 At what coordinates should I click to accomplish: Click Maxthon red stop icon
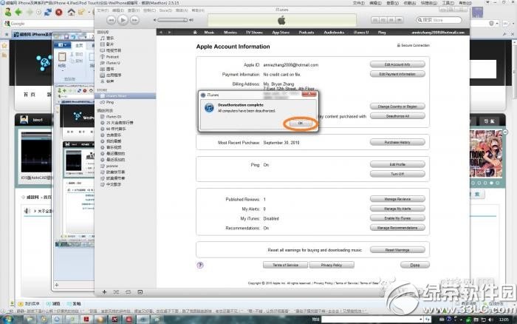[x=58, y=13]
